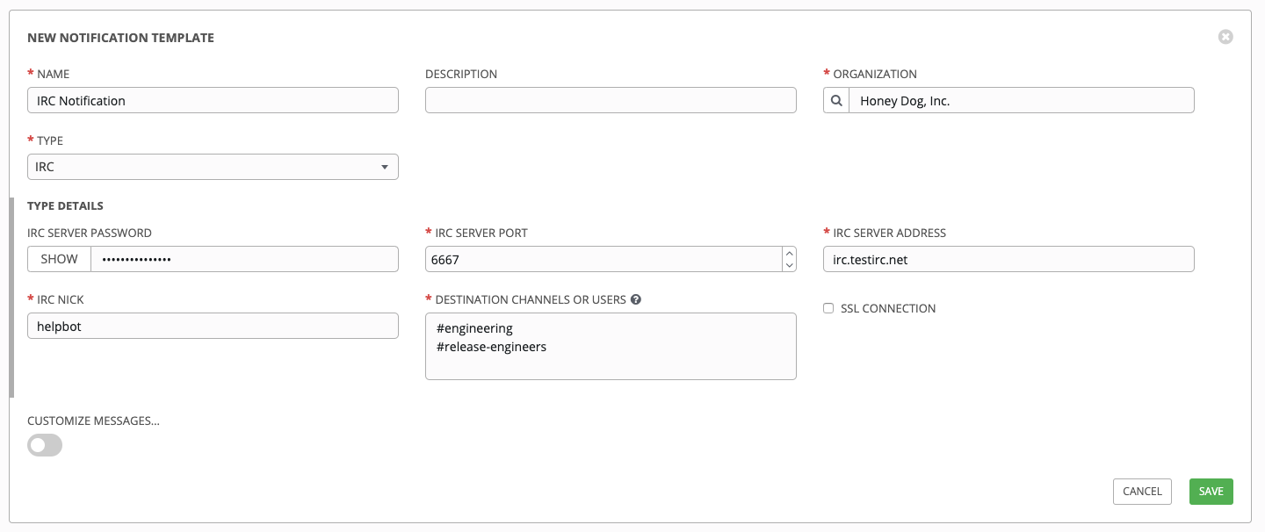Click the NEW NOTIFICATION TEMPLATE title

[x=120, y=38]
